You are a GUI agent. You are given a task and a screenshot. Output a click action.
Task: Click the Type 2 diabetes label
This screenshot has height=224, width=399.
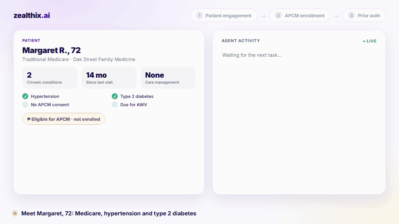pos(137,96)
